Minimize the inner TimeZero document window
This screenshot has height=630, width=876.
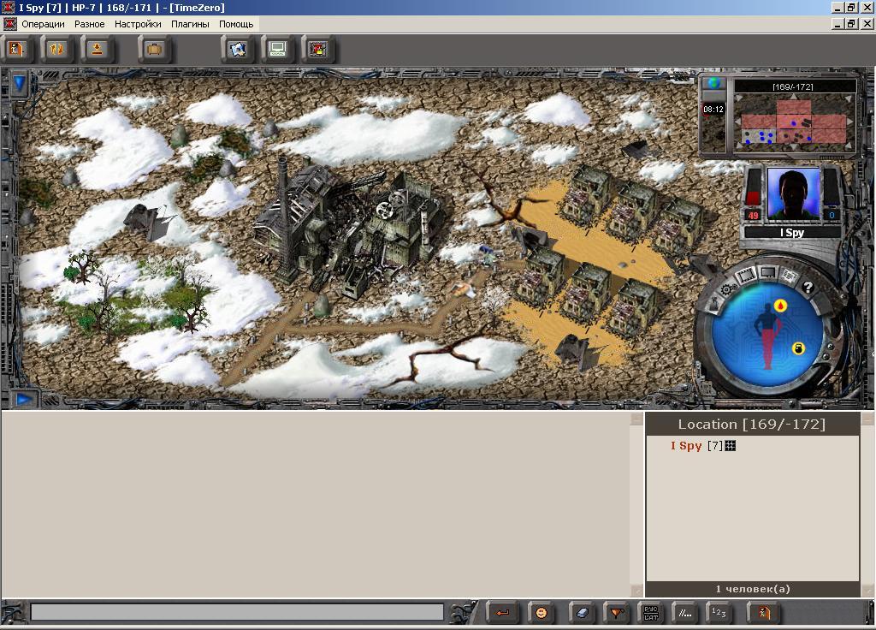click(x=838, y=24)
